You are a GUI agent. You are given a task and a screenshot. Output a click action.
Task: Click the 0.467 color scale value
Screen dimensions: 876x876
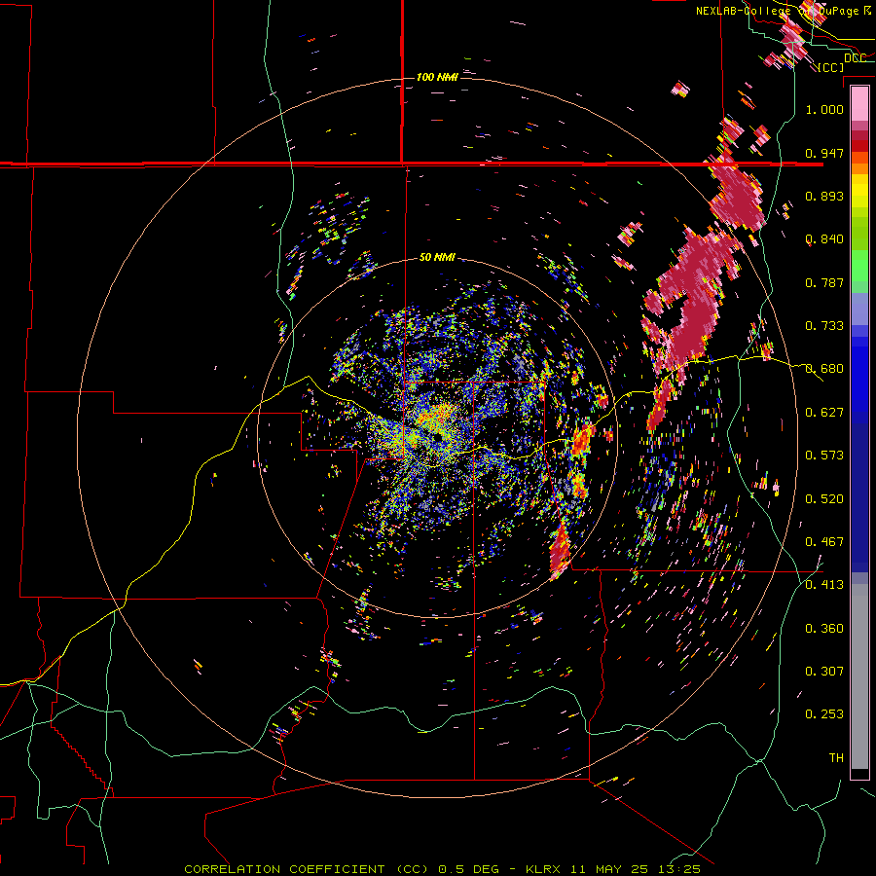(824, 542)
